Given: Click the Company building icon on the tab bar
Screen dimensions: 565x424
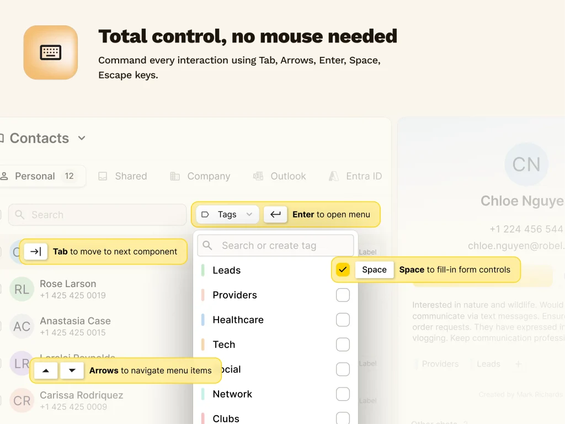Looking at the screenshot, I should (x=174, y=176).
